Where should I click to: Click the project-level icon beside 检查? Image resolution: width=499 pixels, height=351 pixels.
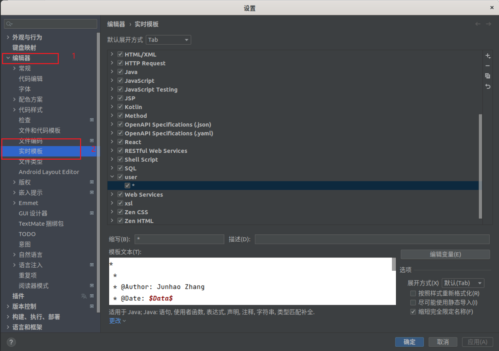coord(92,120)
